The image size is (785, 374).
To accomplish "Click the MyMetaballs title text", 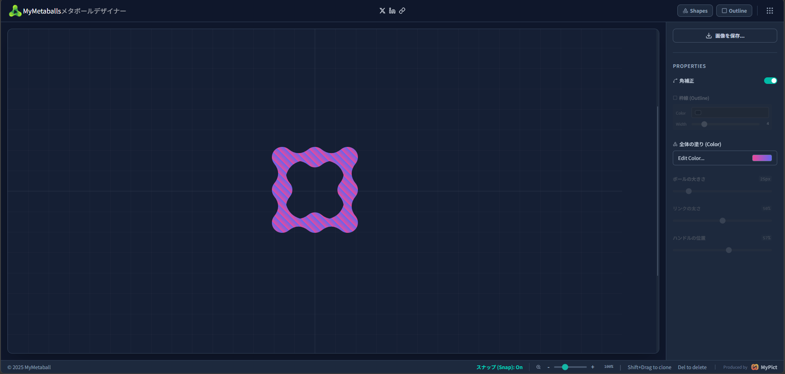I will tap(42, 11).
